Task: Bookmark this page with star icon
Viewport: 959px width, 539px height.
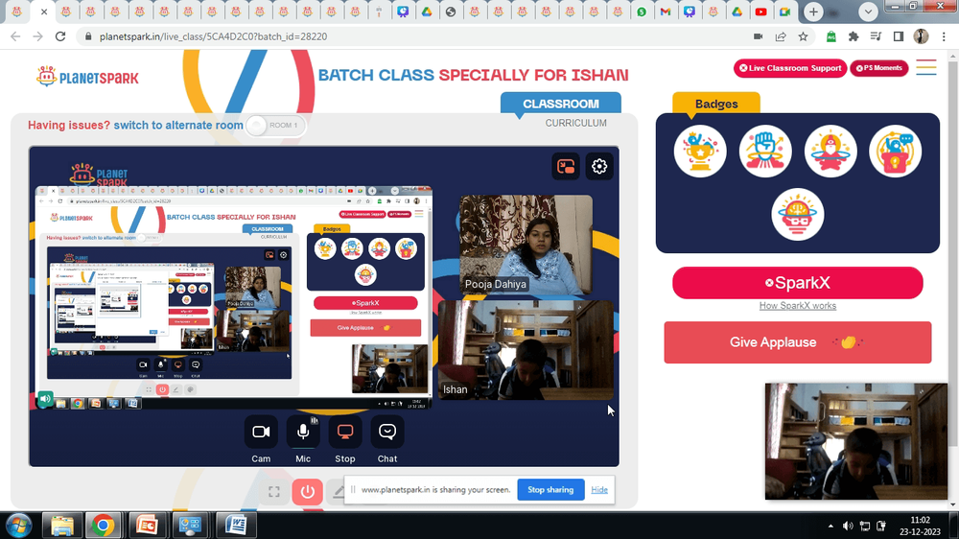Action: pos(803,36)
